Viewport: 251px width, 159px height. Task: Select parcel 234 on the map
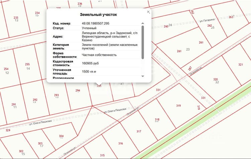pos(37,13)
